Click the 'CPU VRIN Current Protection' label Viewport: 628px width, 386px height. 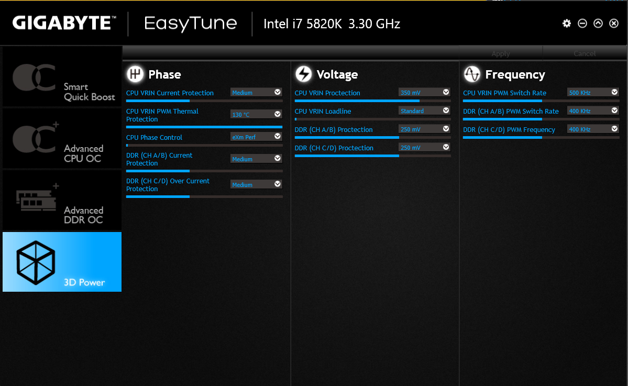coord(170,93)
